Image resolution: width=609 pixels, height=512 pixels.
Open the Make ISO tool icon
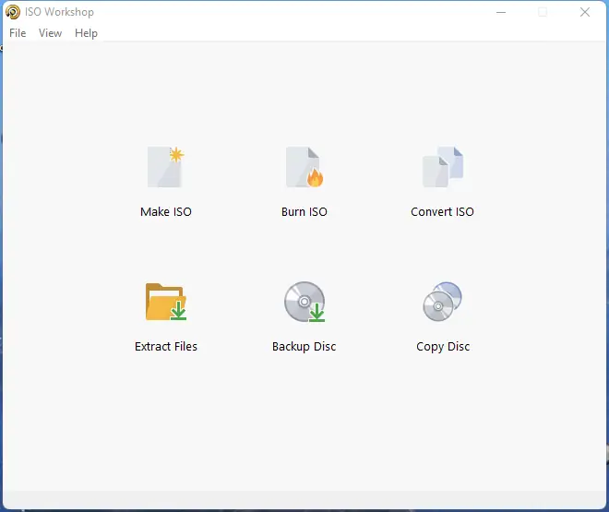pyautogui.click(x=165, y=167)
